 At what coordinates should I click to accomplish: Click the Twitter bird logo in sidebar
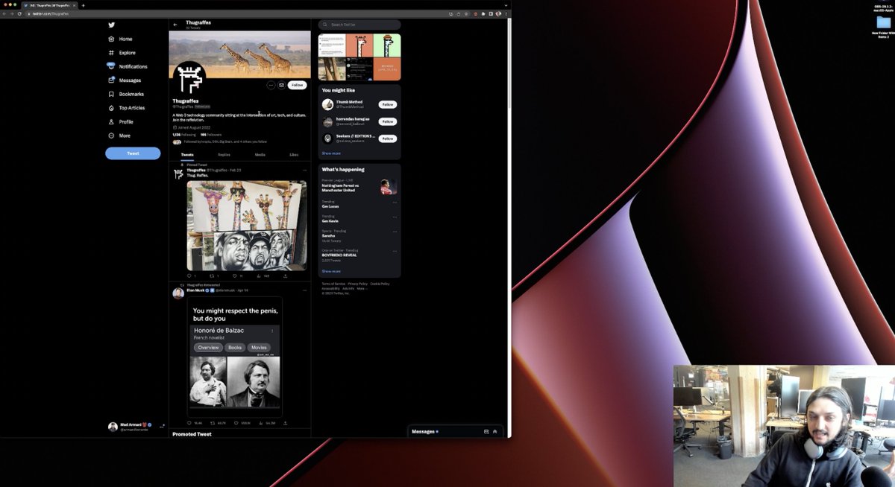[x=111, y=25]
